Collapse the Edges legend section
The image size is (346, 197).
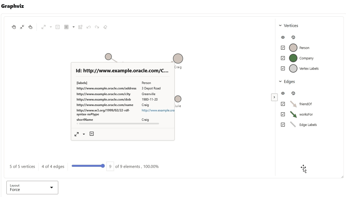tap(280, 82)
